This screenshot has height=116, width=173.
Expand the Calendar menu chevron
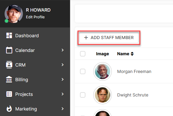63,50
